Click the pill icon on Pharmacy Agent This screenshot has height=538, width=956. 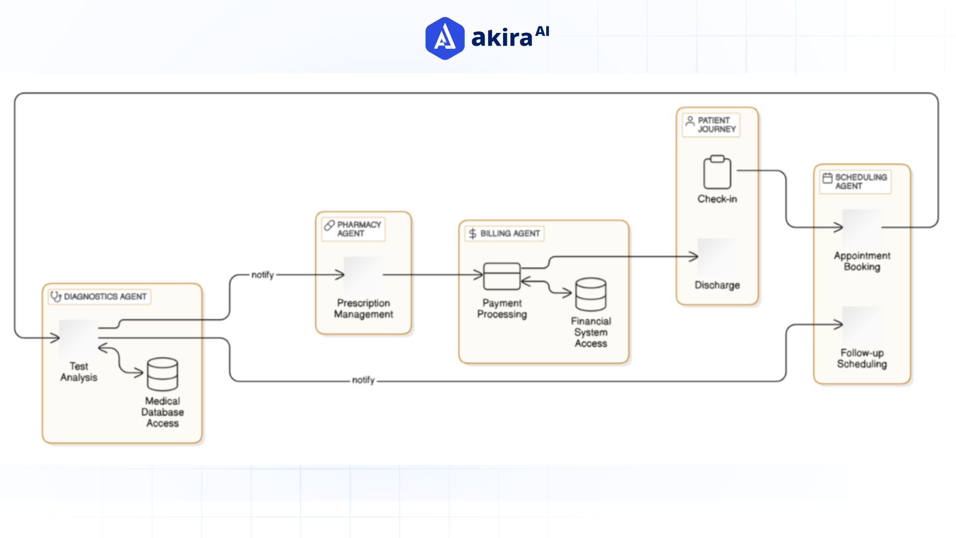coord(329,225)
